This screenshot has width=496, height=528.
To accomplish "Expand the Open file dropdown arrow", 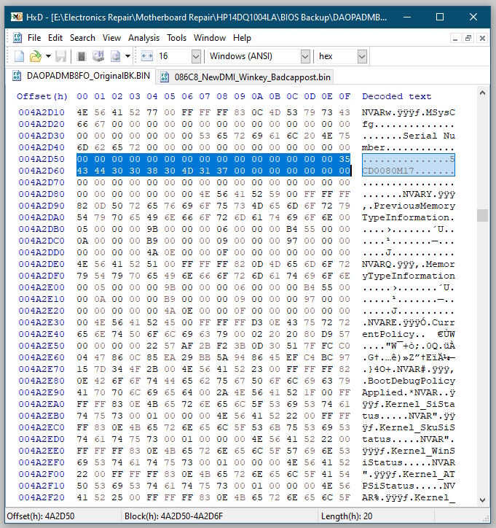I will click(x=48, y=56).
